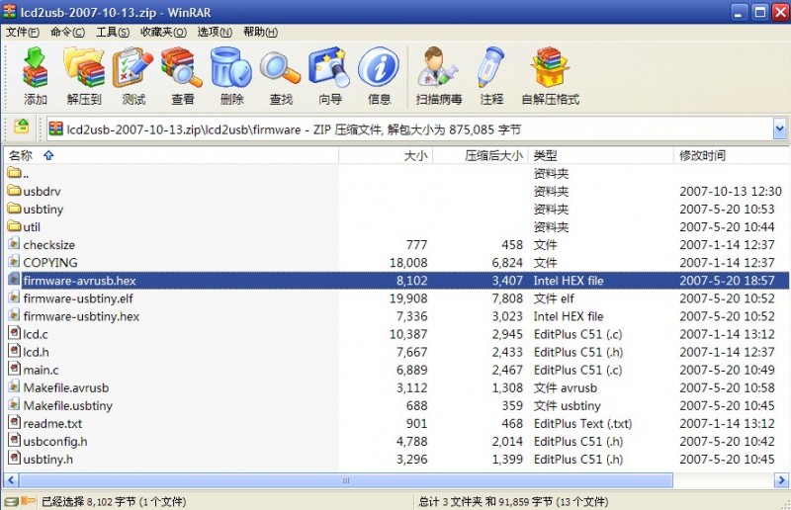Expand the archive path address dropdown
The image size is (791, 510).
(778, 128)
